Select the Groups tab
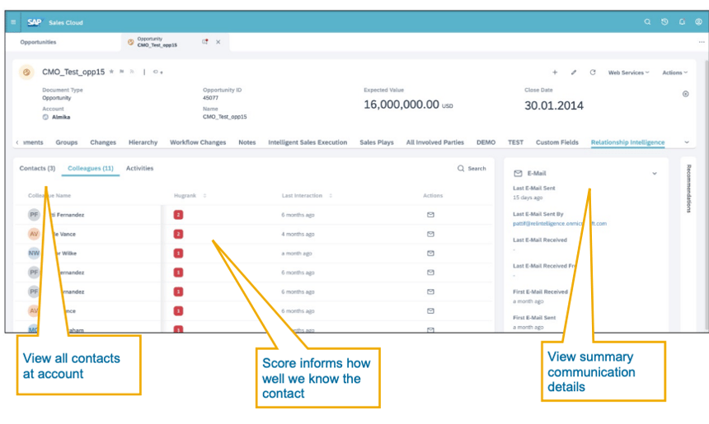 click(67, 142)
